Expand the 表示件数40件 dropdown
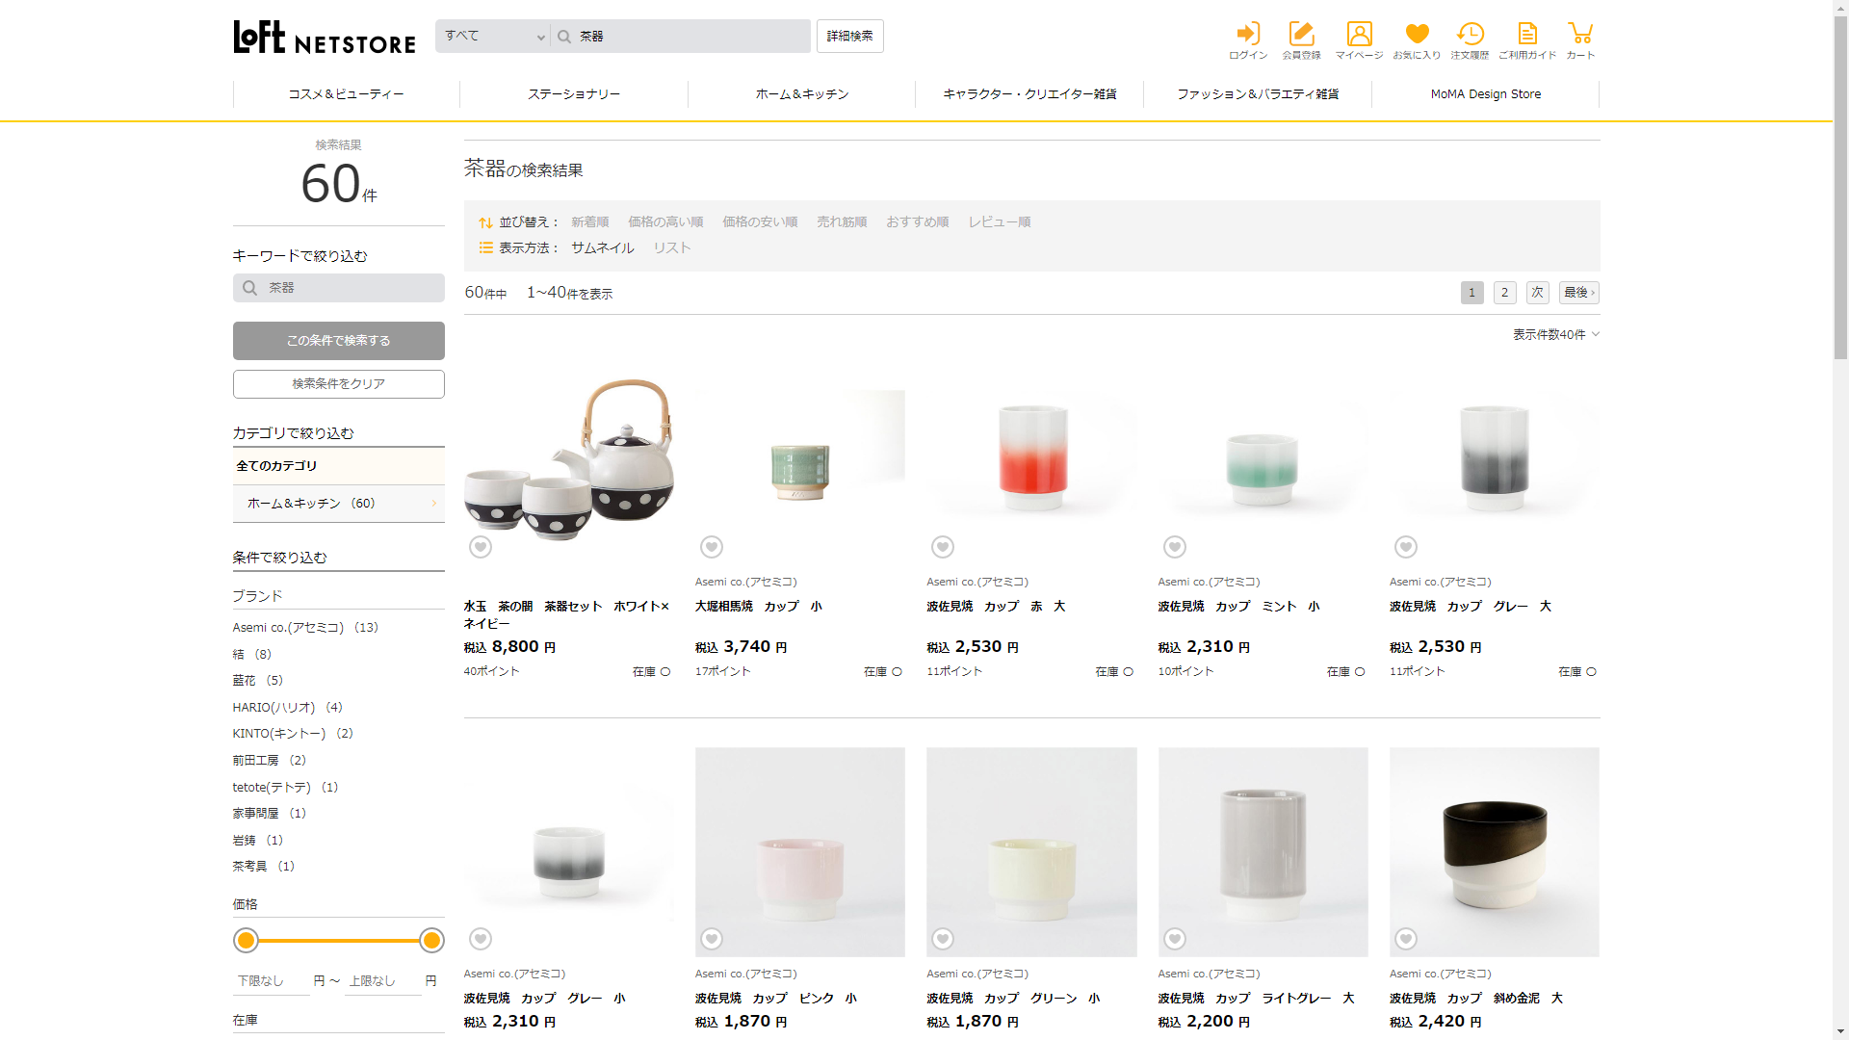The image size is (1849, 1040). pyautogui.click(x=1555, y=334)
